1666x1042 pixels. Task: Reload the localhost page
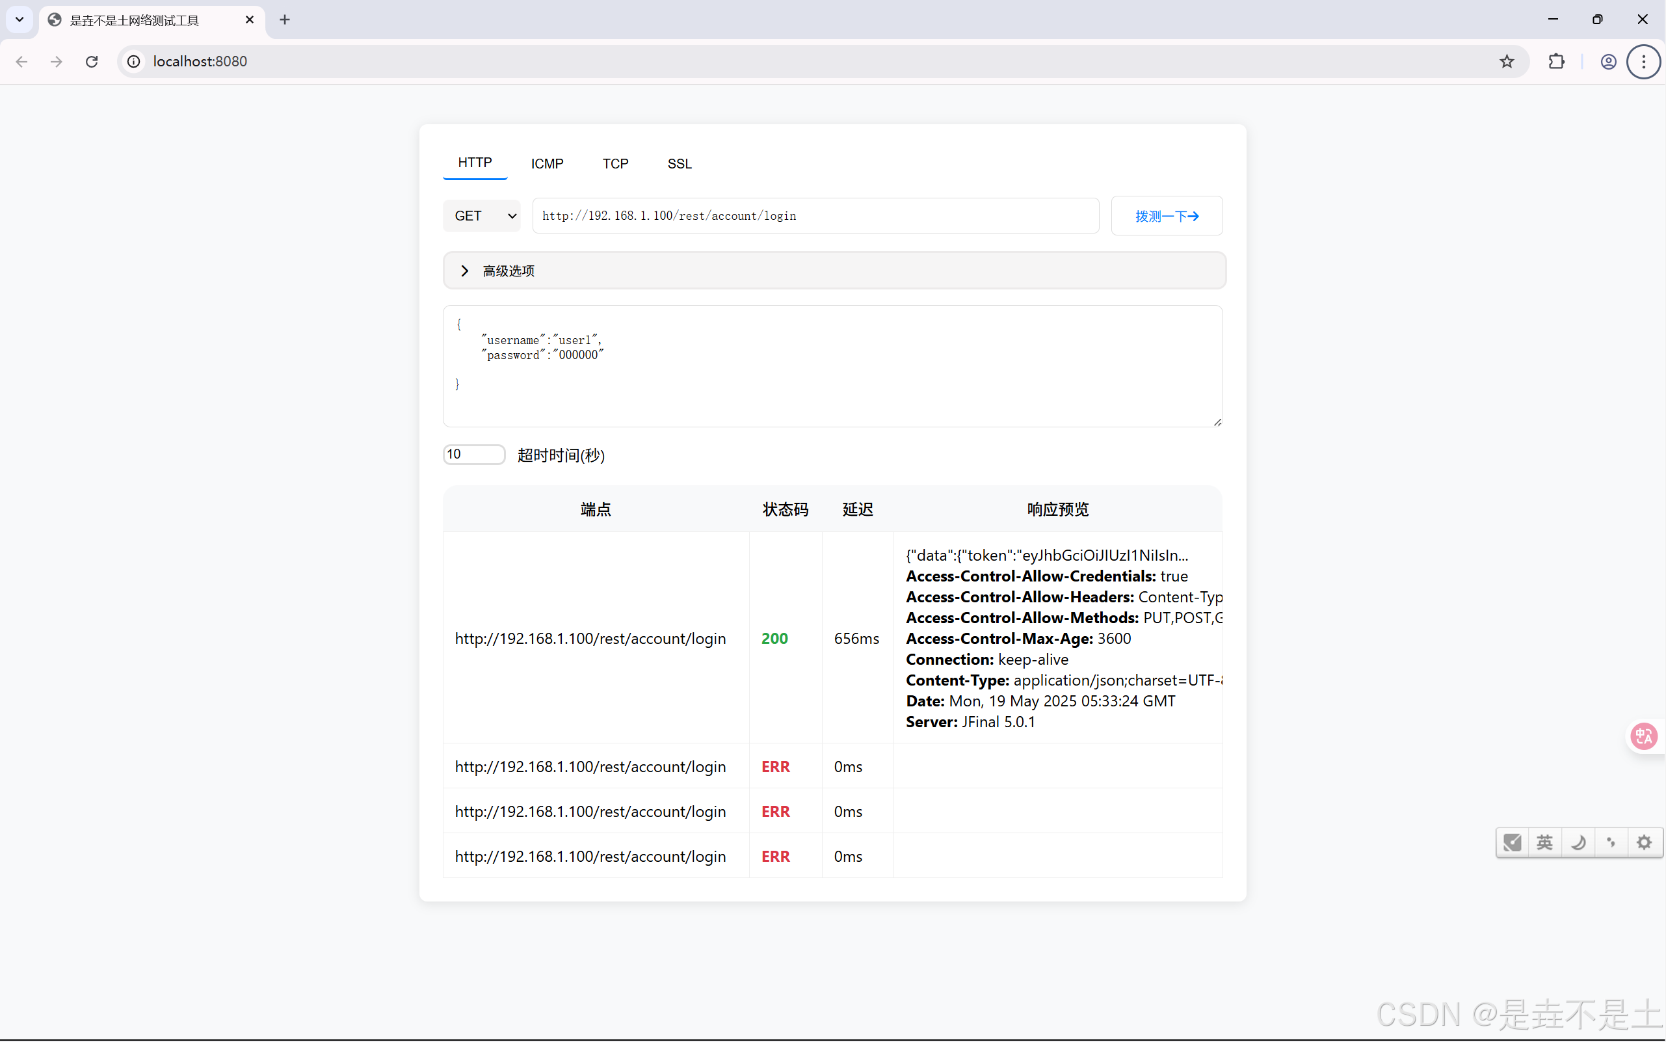[x=92, y=61]
